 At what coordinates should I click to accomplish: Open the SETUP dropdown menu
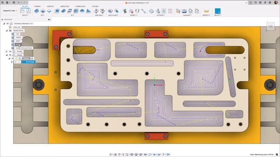25,15
